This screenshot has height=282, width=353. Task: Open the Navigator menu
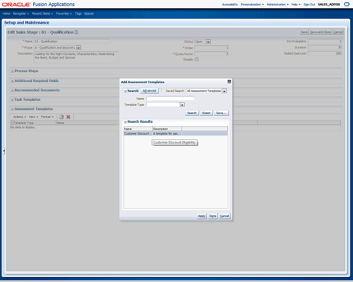[x=21, y=14]
